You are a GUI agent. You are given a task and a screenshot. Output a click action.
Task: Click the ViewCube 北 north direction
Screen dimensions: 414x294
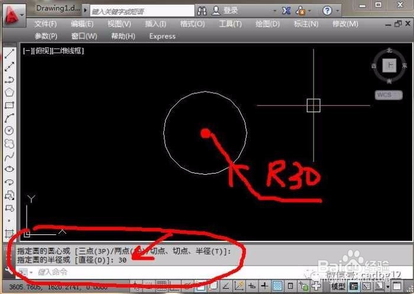click(x=389, y=51)
